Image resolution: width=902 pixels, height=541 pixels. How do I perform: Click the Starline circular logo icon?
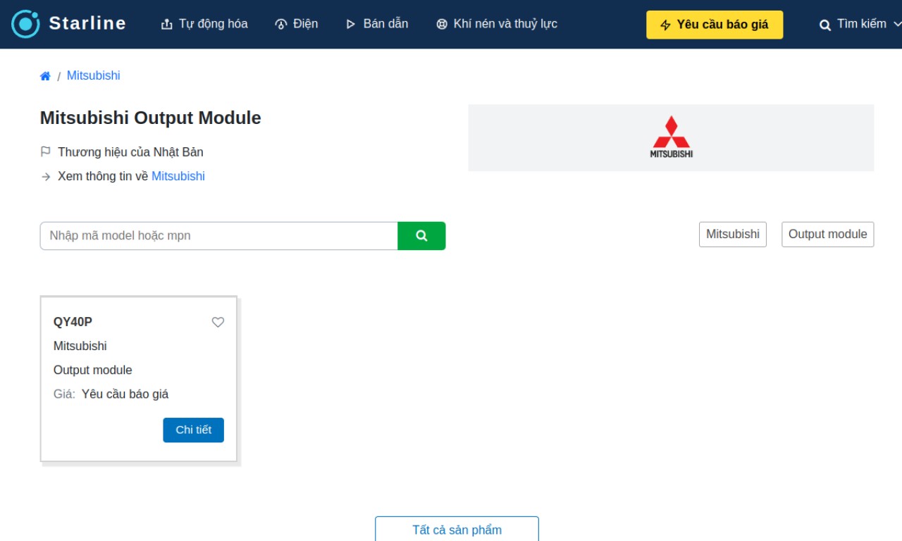click(25, 24)
